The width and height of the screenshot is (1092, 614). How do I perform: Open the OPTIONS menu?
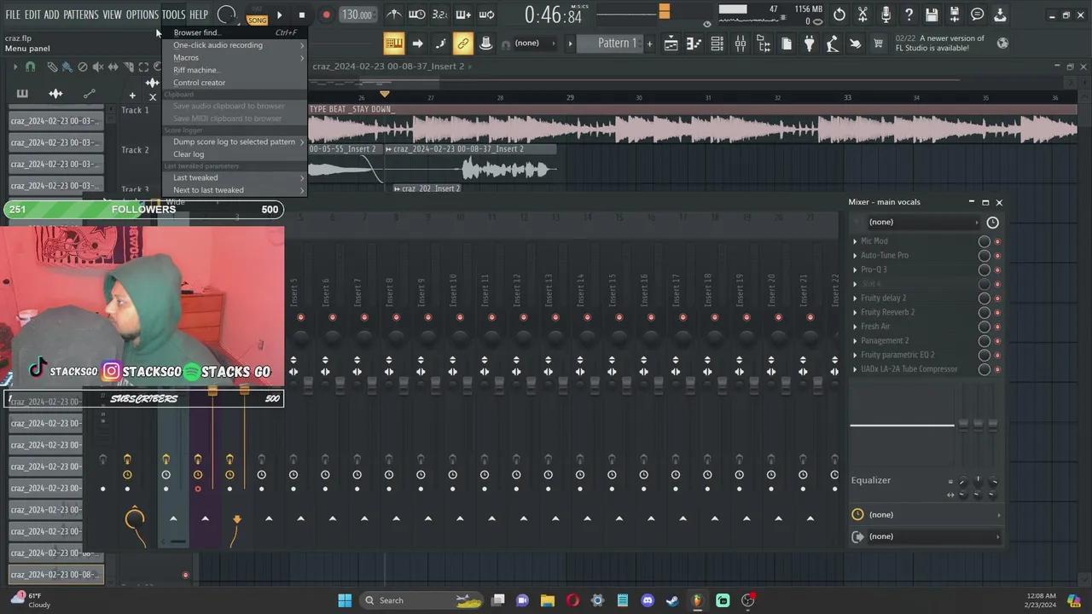click(x=142, y=14)
